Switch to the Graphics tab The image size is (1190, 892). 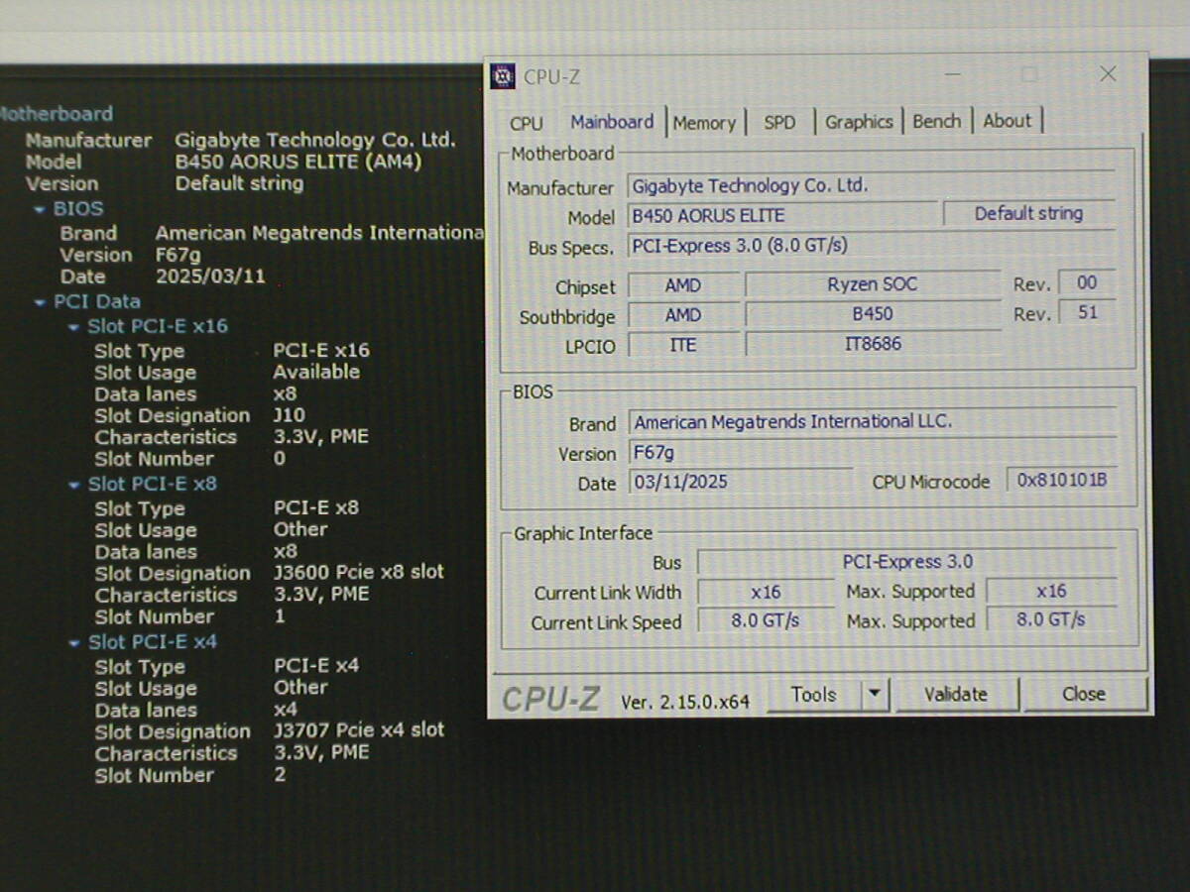coord(859,122)
